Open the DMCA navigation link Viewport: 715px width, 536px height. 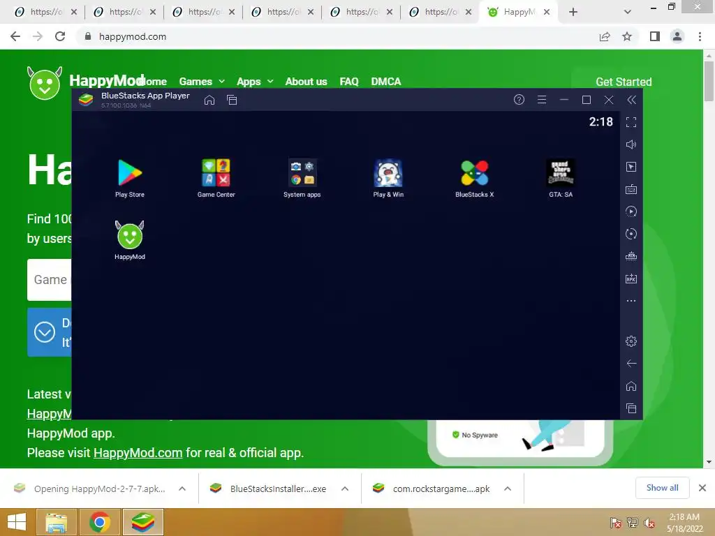pos(385,82)
